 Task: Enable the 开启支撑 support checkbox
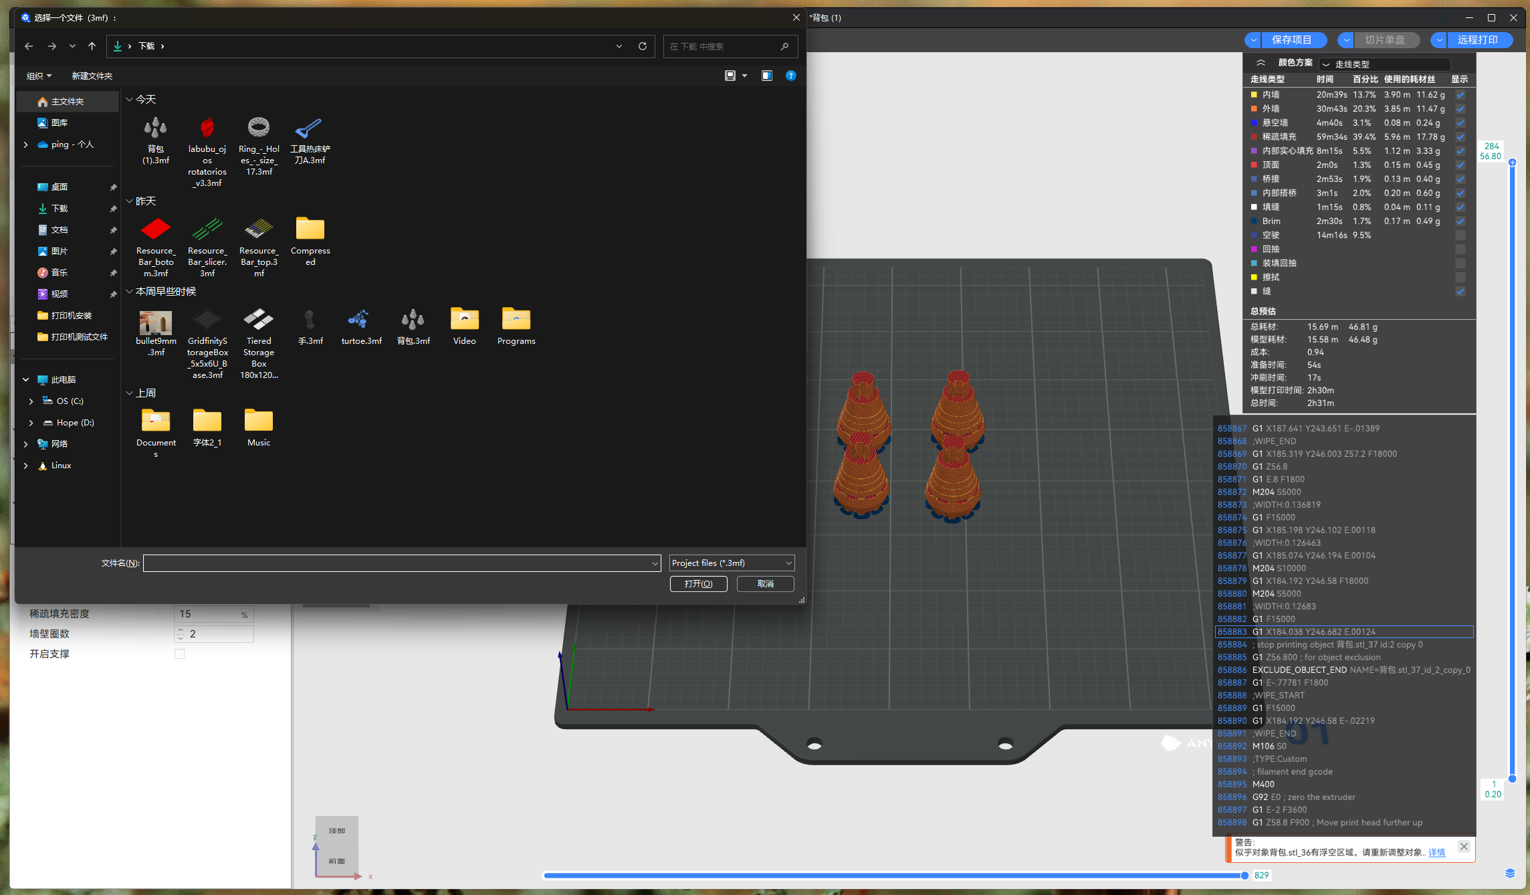click(179, 654)
